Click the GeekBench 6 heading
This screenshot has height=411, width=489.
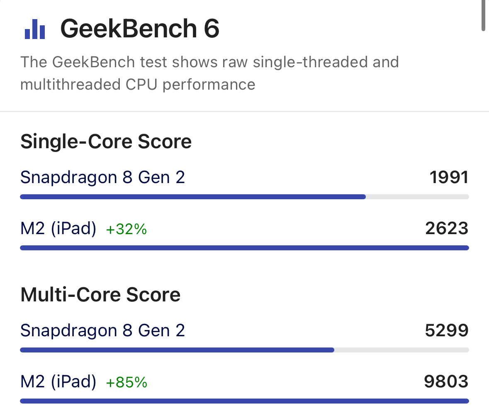(x=140, y=29)
